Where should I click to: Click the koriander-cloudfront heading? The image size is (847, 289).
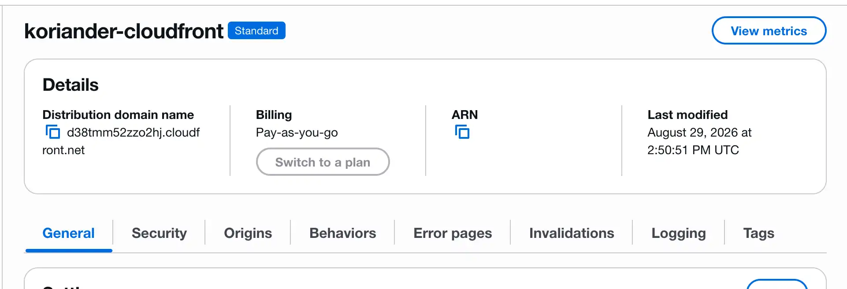tap(124, 31)
